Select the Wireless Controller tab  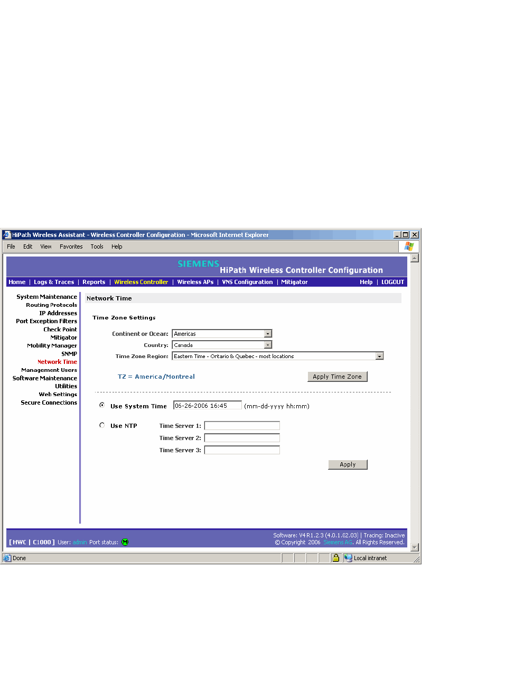(141, 282)
